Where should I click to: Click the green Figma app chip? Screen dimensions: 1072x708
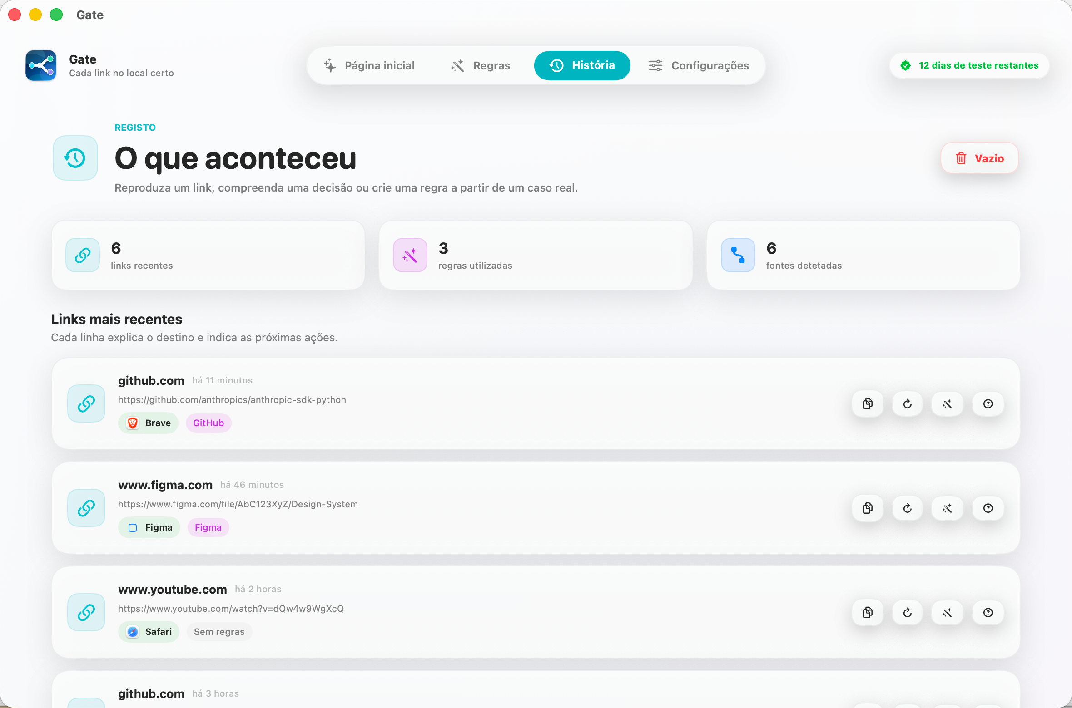149,527
